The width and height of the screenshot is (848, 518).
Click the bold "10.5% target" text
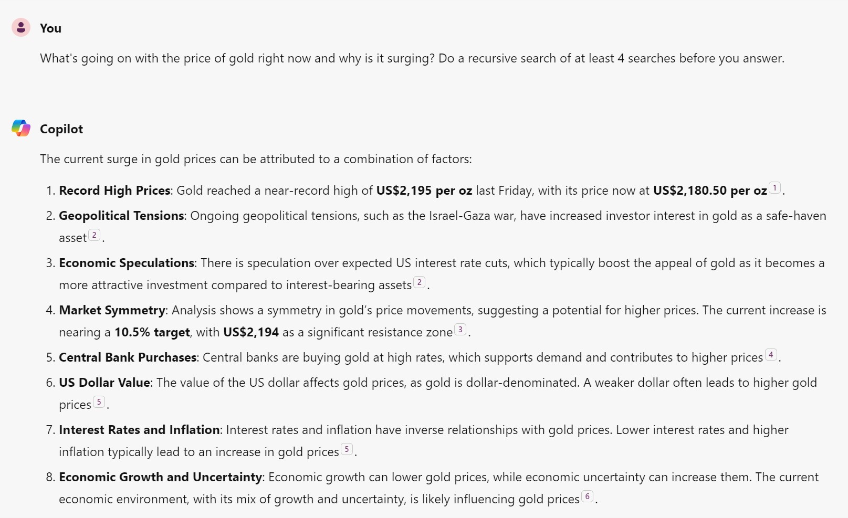point(152,332)
